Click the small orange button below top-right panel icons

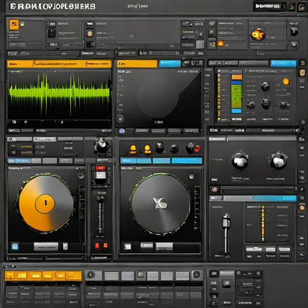pos(221,44)
